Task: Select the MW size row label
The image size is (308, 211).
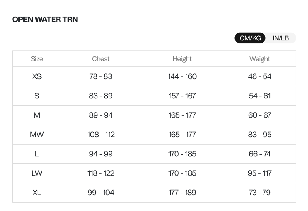Action: coord(37,135)
